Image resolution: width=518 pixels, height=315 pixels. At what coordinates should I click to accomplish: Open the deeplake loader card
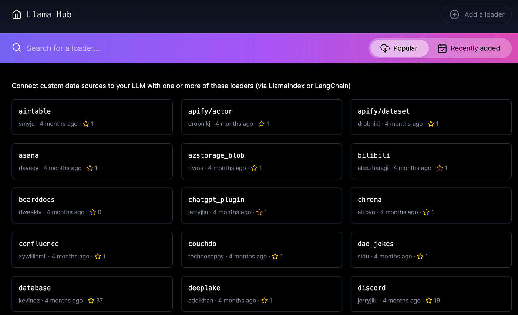pos(262,294)
